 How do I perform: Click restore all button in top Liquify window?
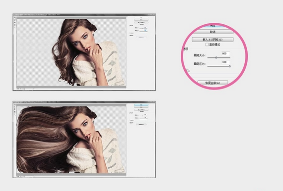[x=141, y=37]
